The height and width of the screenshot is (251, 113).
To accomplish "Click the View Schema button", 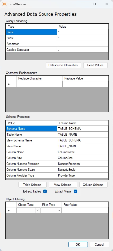I will 63,185.
